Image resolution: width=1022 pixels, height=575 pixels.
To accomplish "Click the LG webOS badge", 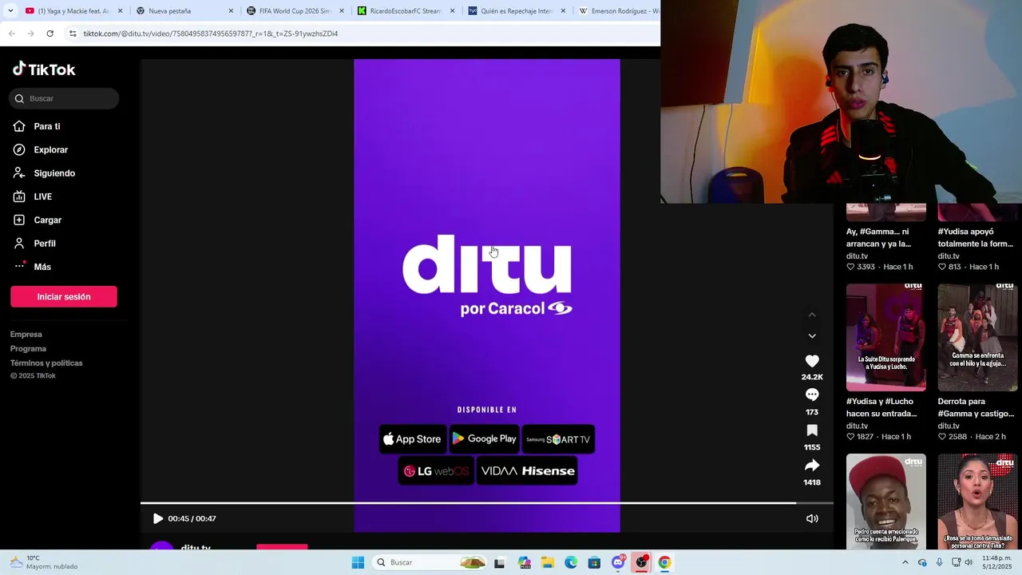I will coord(436,471).
